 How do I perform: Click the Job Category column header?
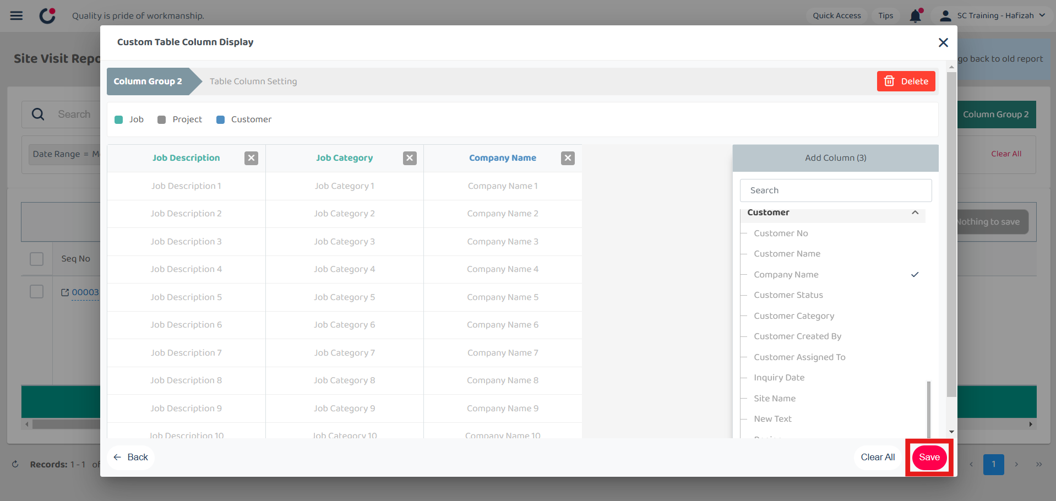(x=345, y=158)
